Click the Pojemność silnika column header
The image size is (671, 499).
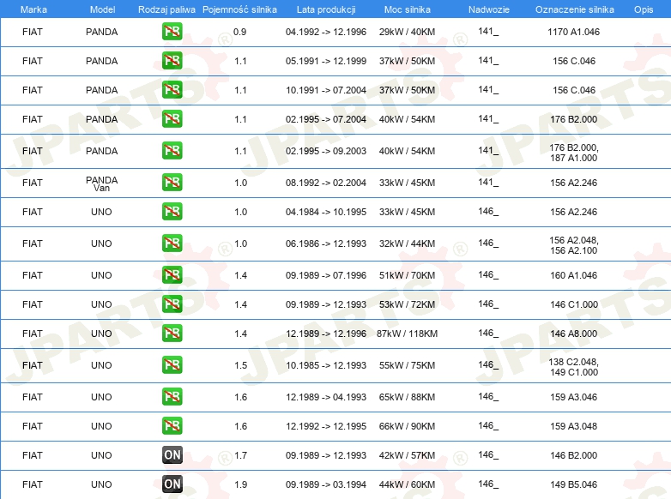point(239,9)
